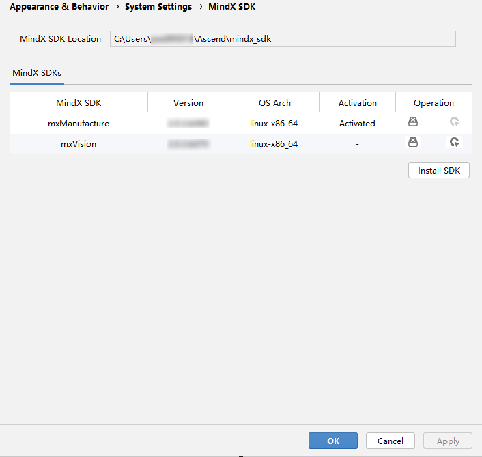Click the MindX SDK Location label
The image size is (482, 457).
tap(60, 39)
